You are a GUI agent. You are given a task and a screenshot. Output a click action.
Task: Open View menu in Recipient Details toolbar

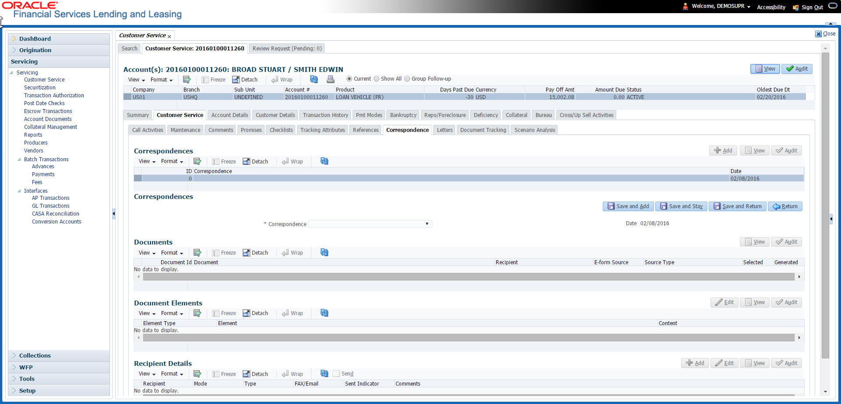[x=147, y=374]
